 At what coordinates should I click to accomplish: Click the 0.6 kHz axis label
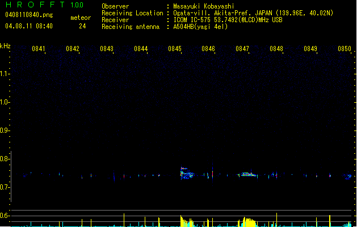pyautogui.click(x=5, y=216)
